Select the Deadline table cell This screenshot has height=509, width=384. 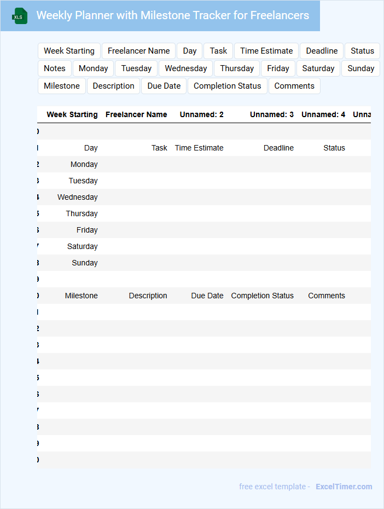[278, 148]
